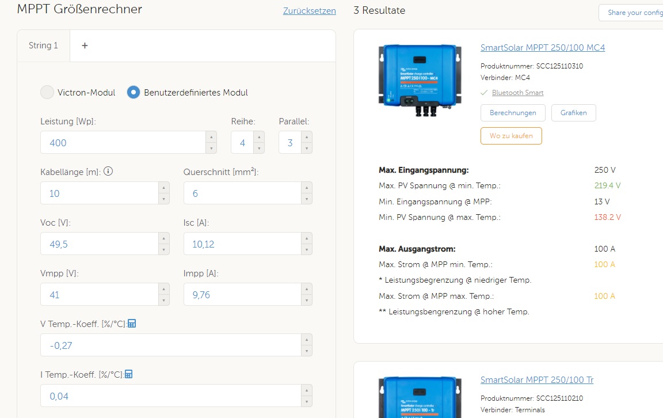The image size is (663, 418).
Task: Click the Zurücksetzen link
Action: [x=310, y=10]
